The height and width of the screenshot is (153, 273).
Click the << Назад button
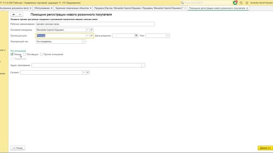[17, 148]
